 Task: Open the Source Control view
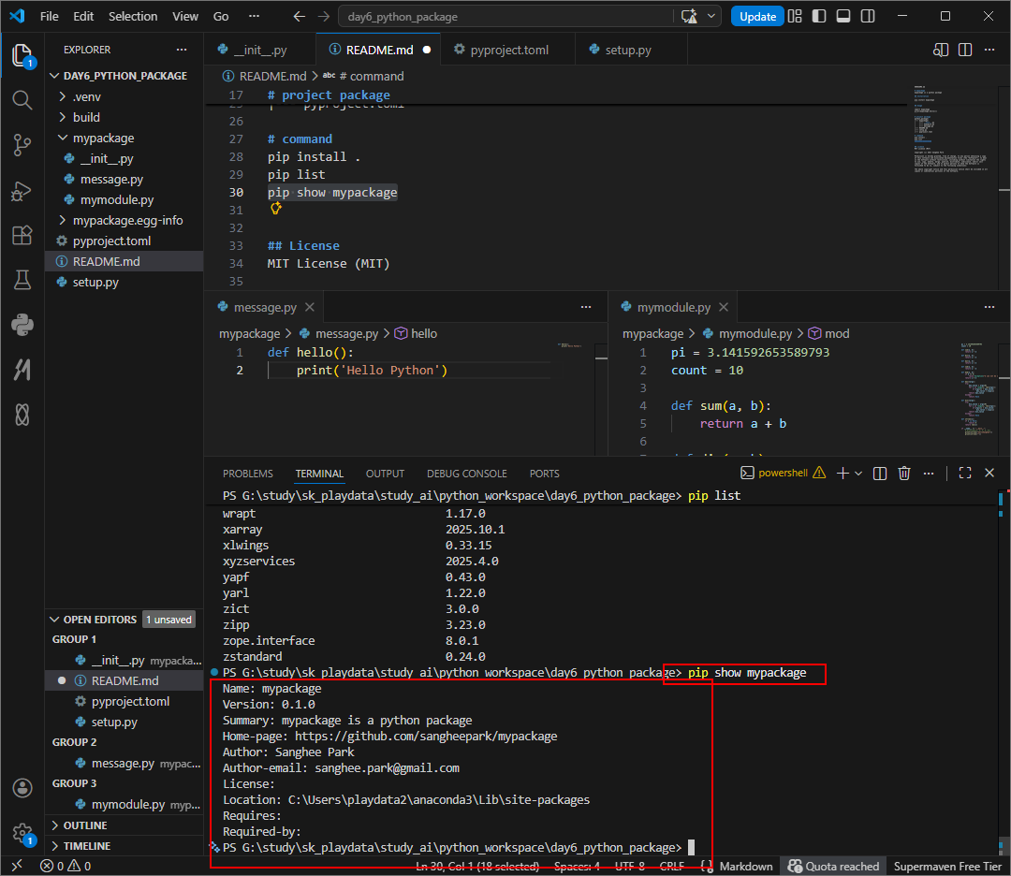(x=22, y=144)
